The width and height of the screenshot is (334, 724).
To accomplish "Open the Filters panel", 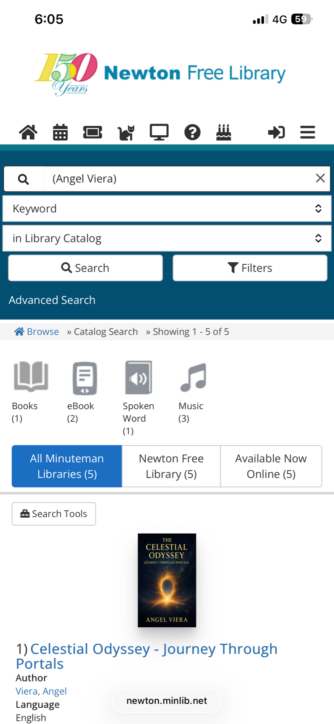I will [250, 268].
